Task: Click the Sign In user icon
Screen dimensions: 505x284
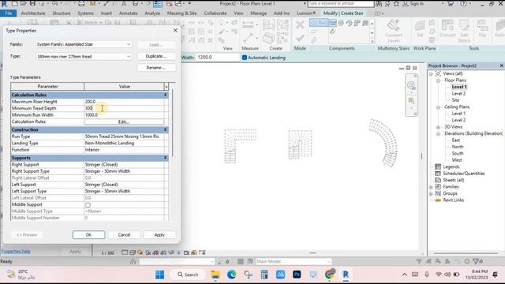Action: click(x=406, y=4)
